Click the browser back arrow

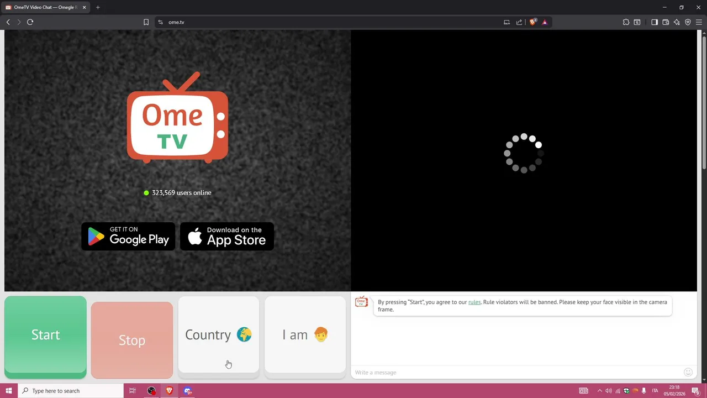[x=8, y=22]
